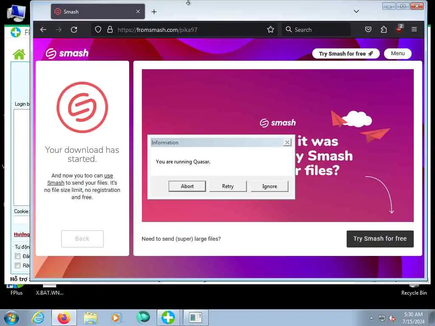Switch to FPlus app on taskbar

168,318
